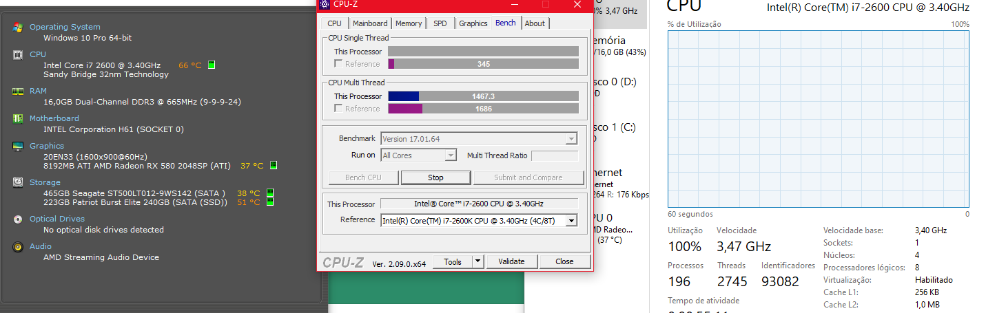Switch to the Memory tab in CPU-Z
The width and height of the screenshot is (986, 313).
[x=409, y=23]
